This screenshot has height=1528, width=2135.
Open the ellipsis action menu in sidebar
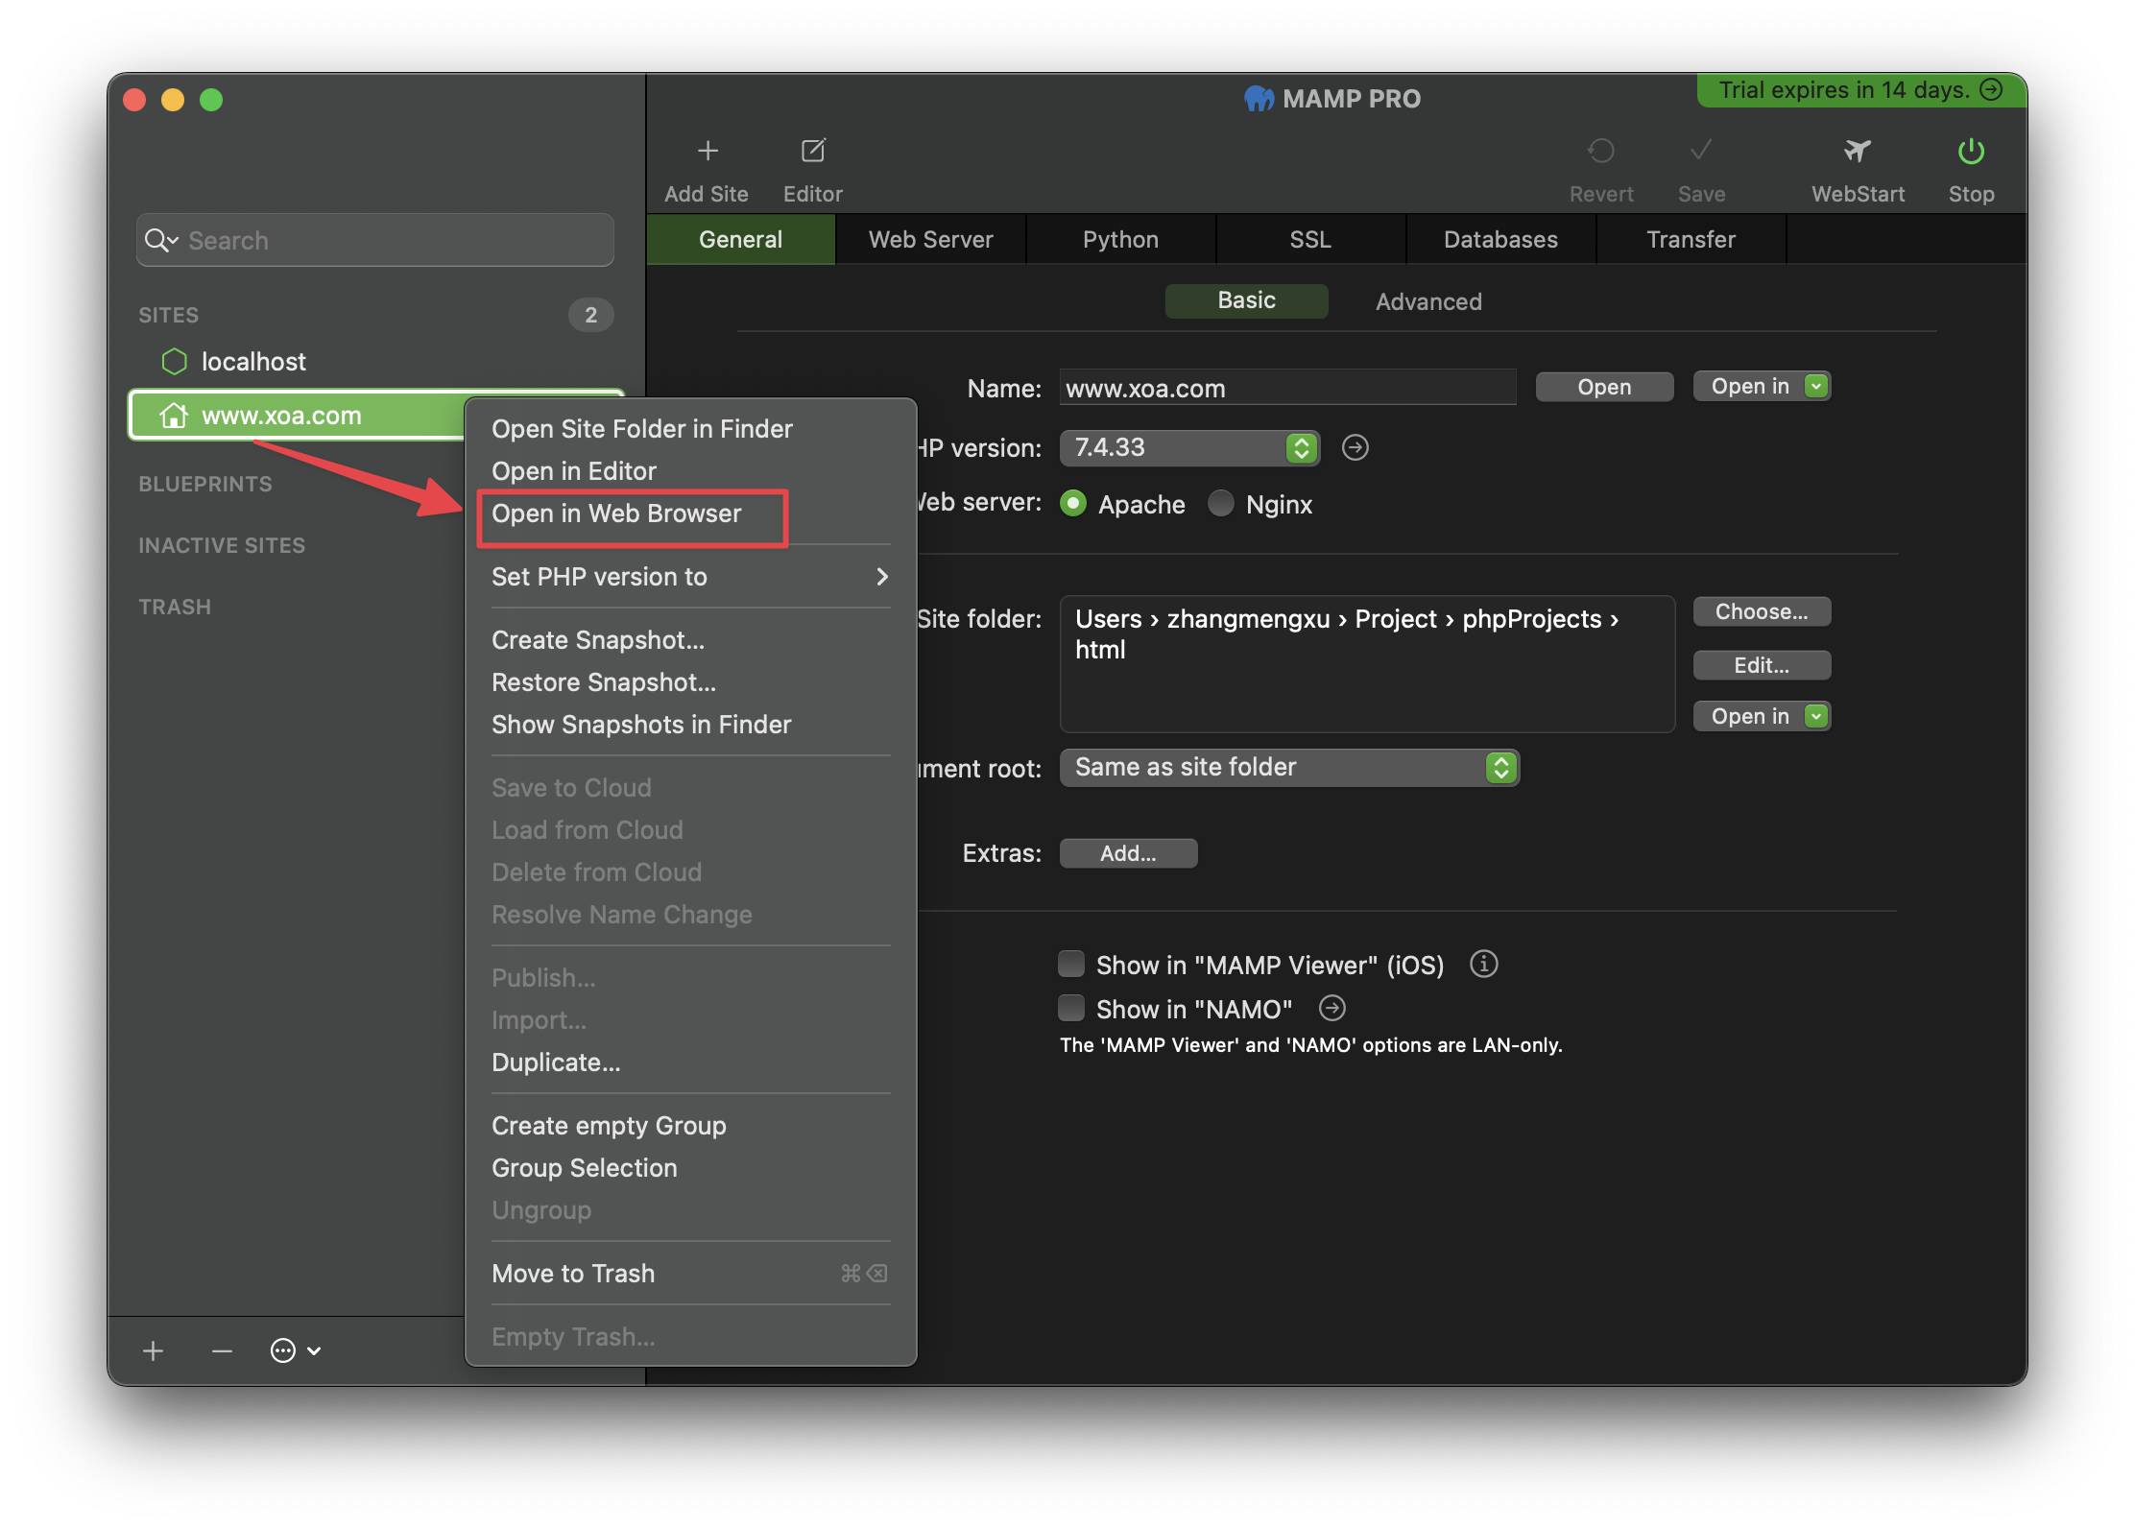(x=295, y=1350)
